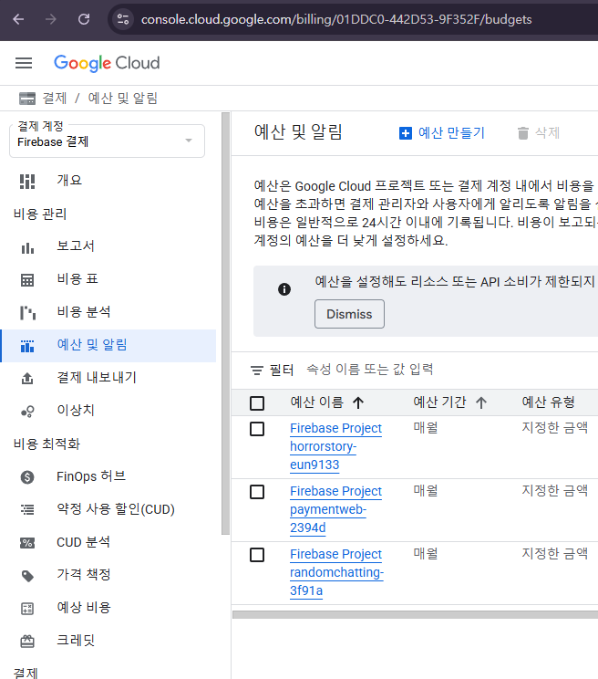This screenshot has width=598, height=679.
Task: Click the 필터 filter icon
Action: point(257,371)
